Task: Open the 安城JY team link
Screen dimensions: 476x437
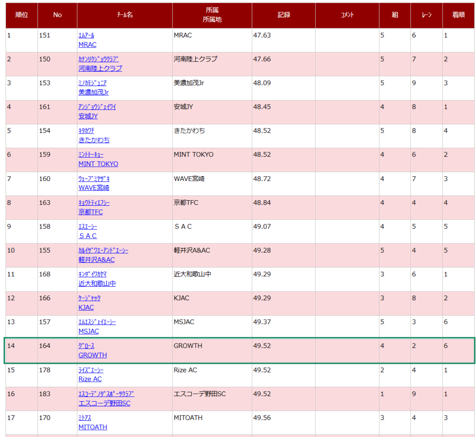Action: click(x=88, y=116)
